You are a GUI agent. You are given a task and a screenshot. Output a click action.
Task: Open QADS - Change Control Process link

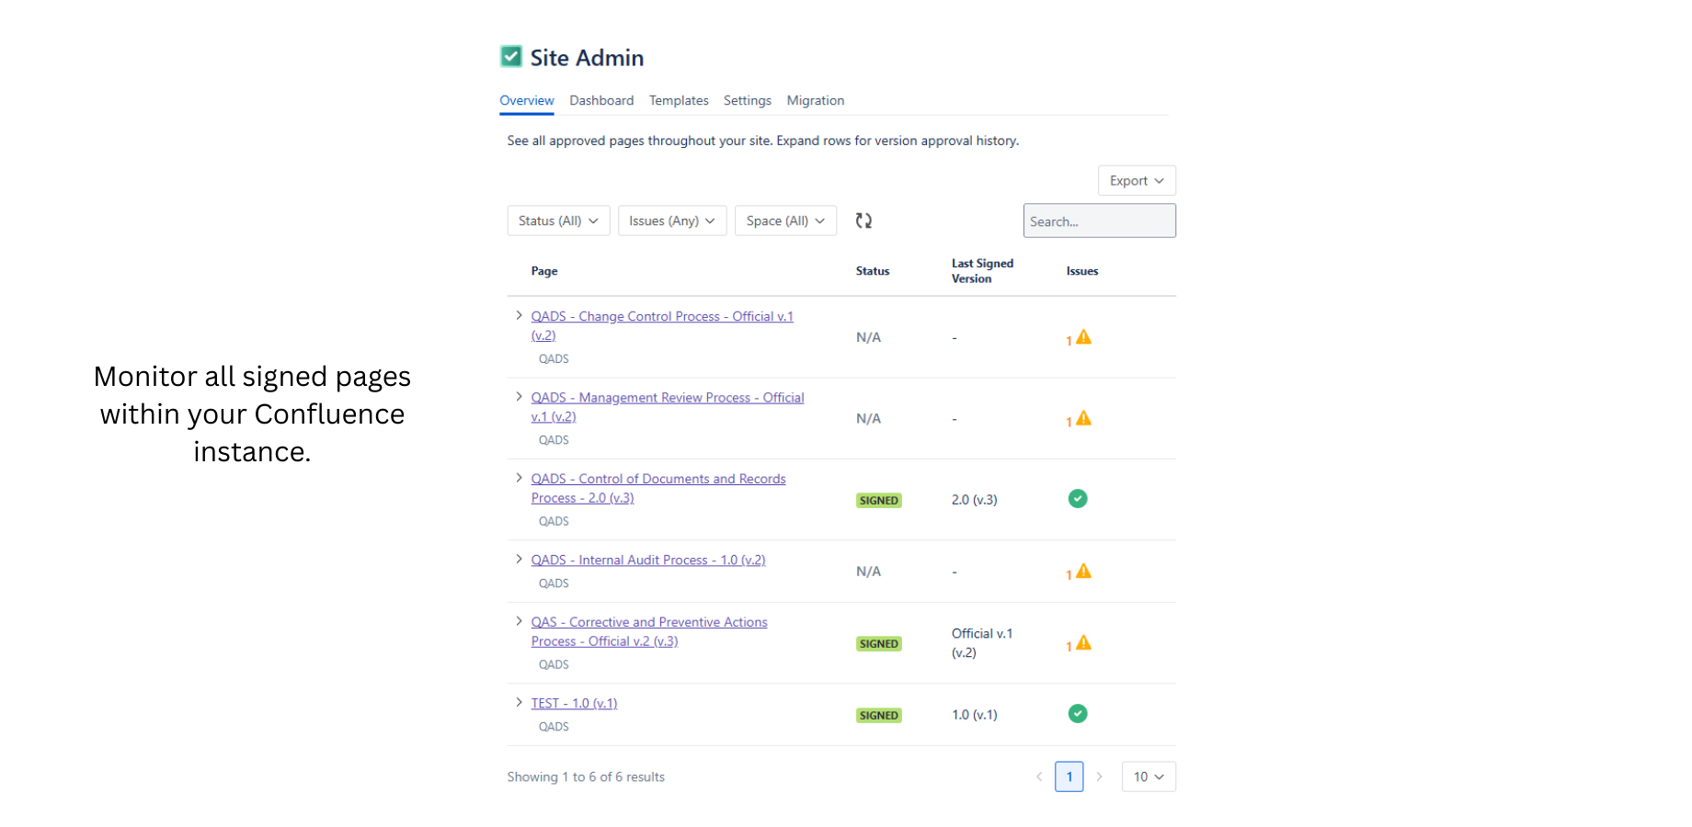pyautogui.click(x=662, y=325)
